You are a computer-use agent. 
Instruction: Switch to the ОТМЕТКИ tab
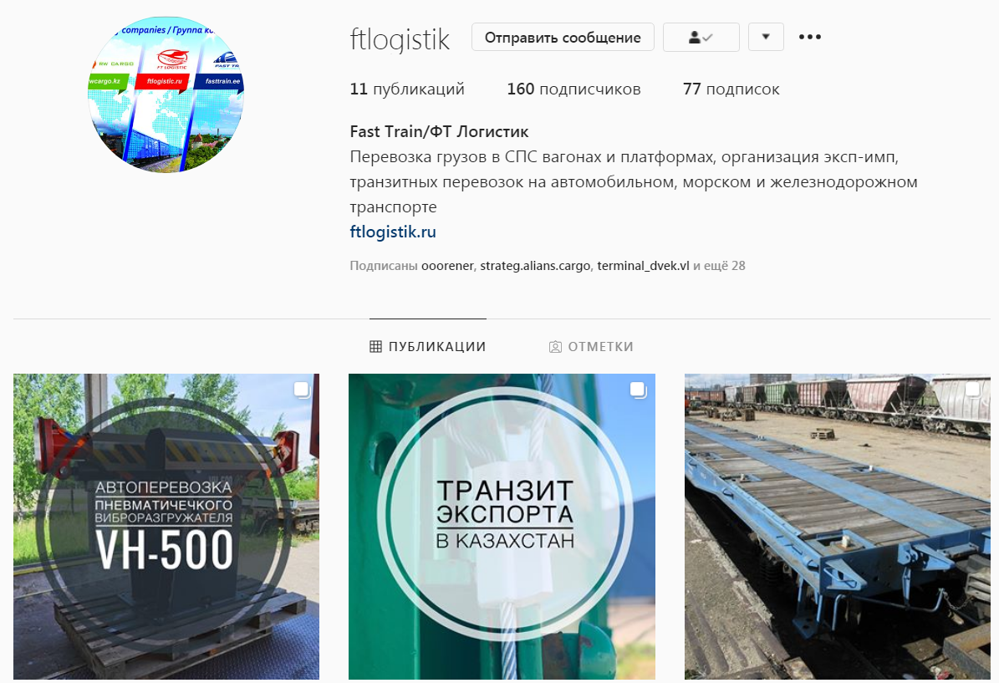tap(591, 347)
